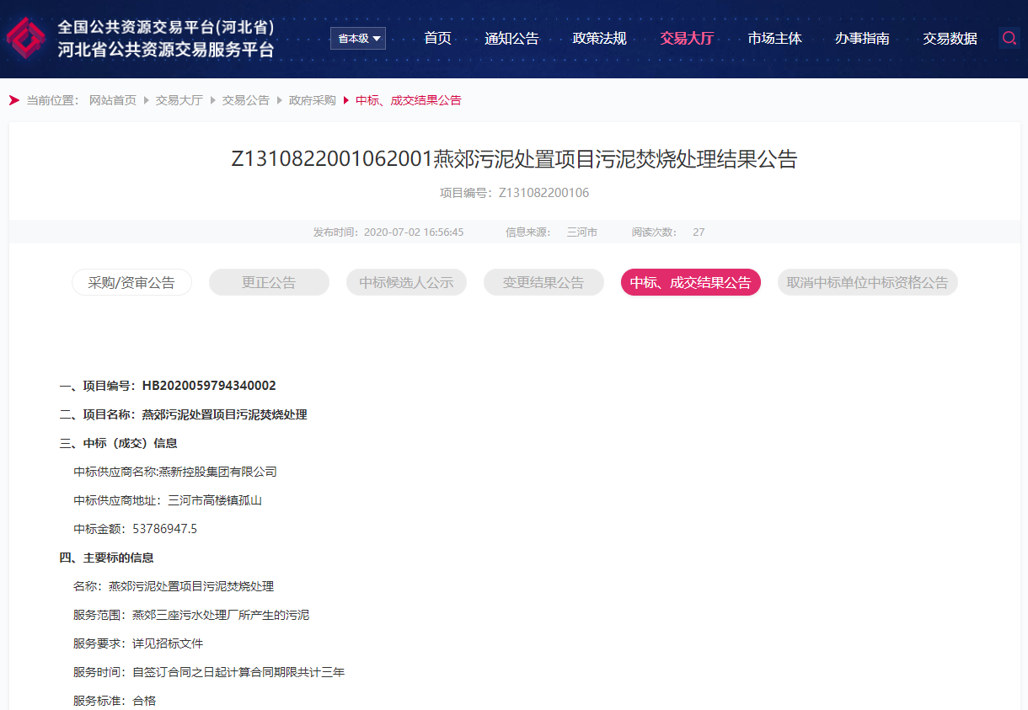The height and width of the screenshot is (710, 1028).
Task: Click 政府采购 breadcrumb link
Action: tap(313, 100)
